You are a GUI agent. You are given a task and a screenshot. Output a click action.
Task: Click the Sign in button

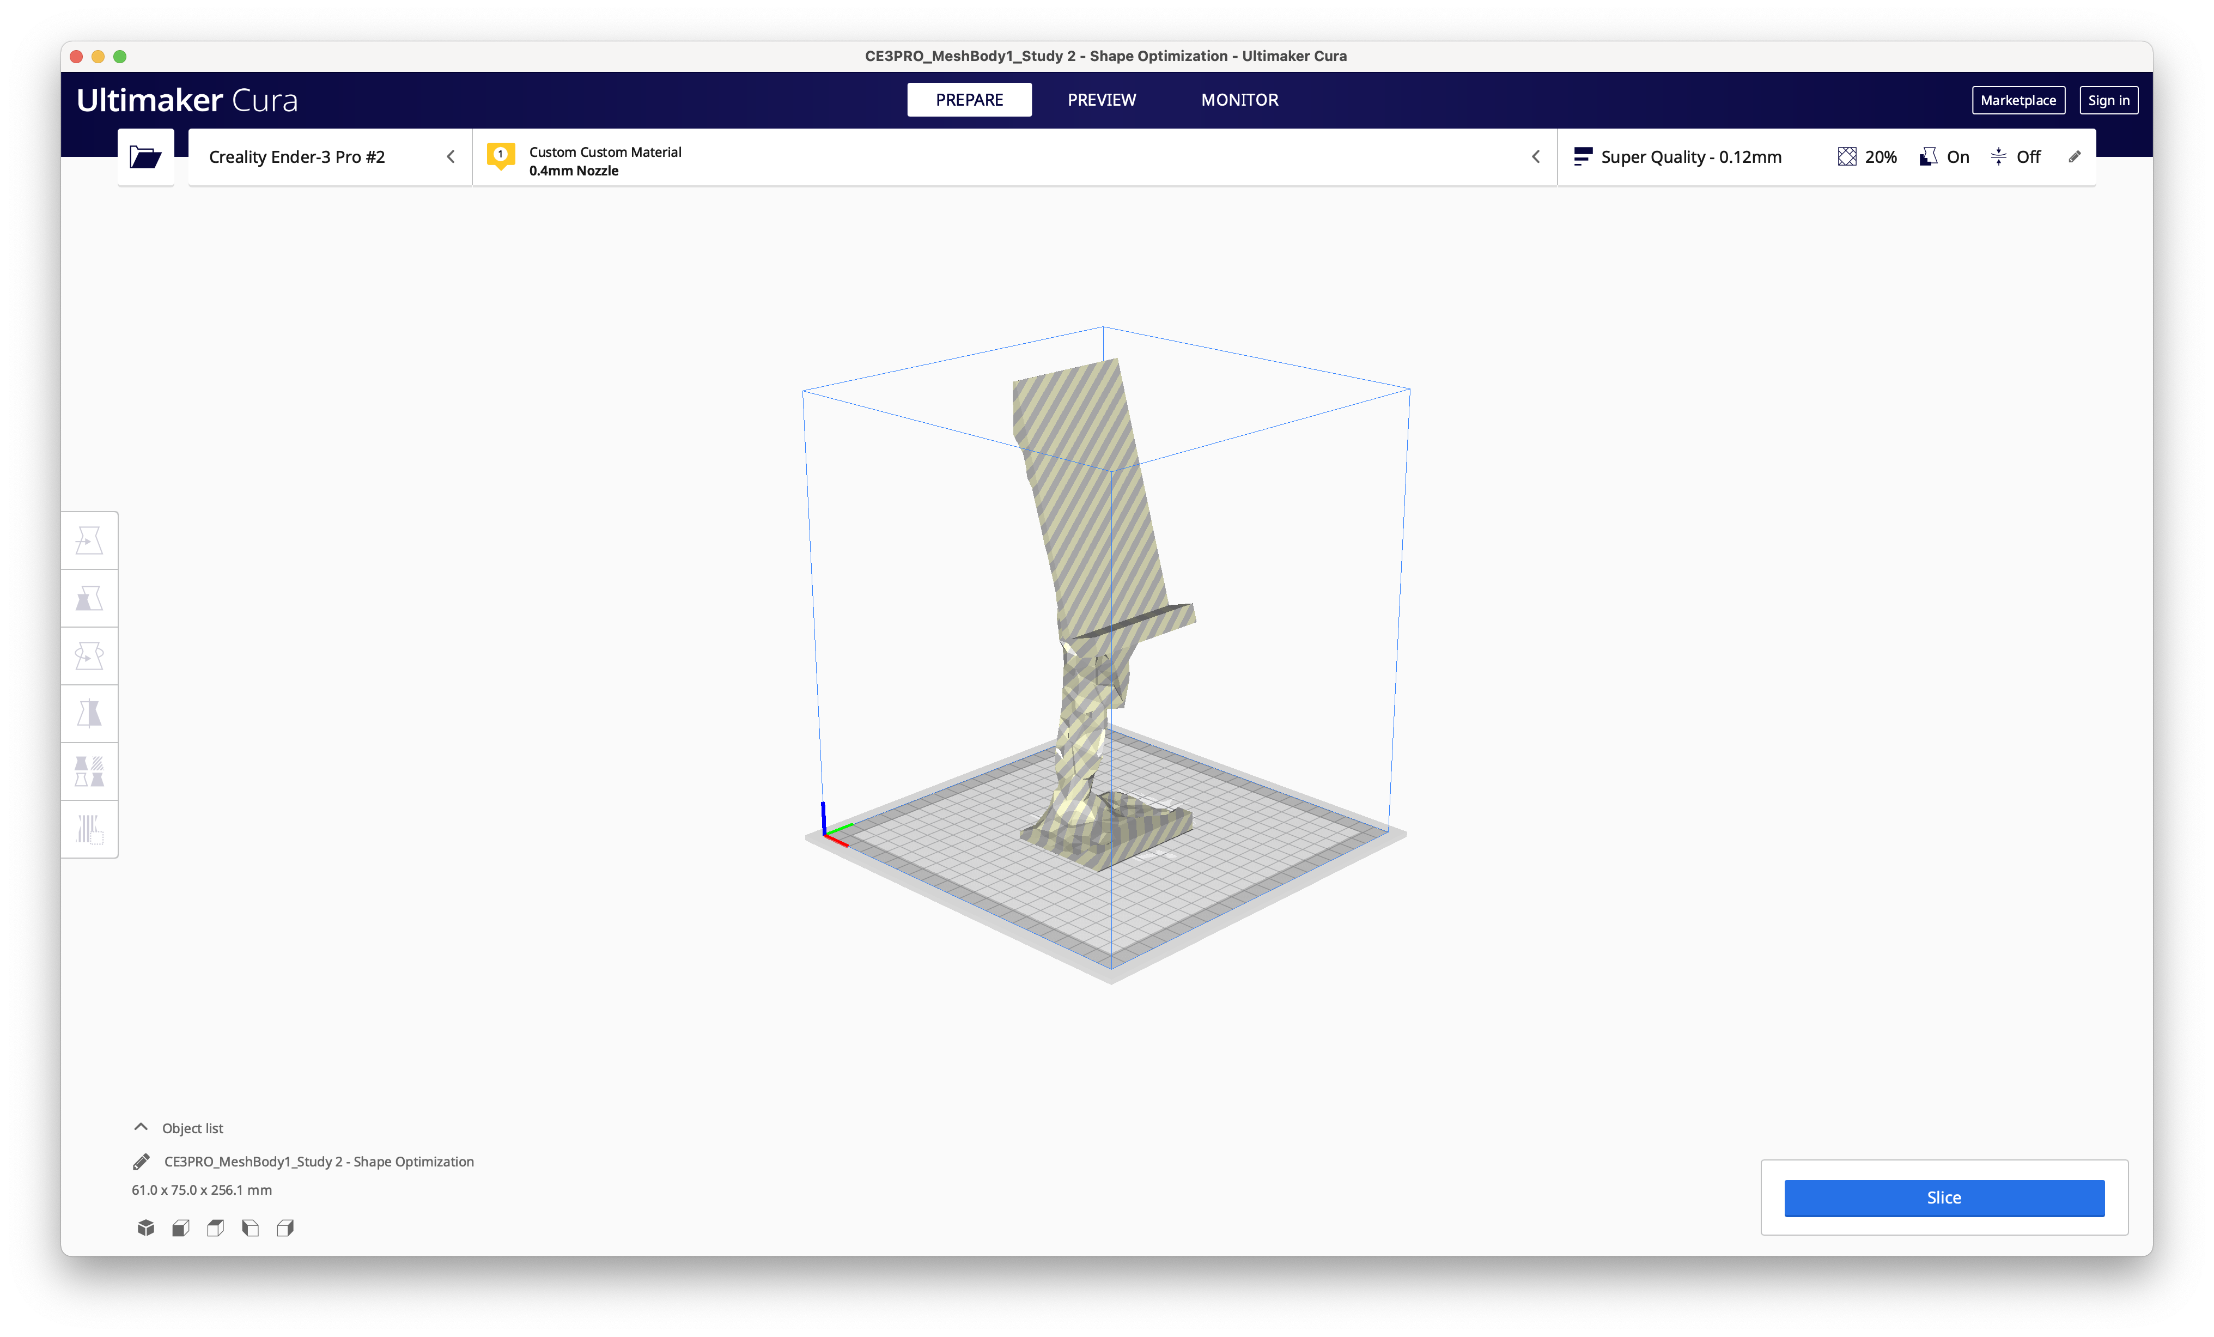[2108, 101]
